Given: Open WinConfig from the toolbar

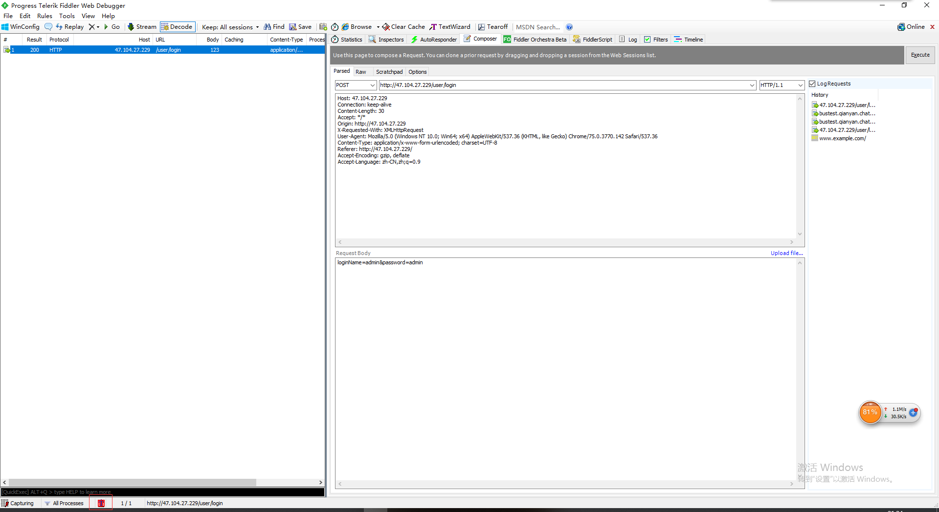Looking at the screenshot, I should pyautogui.click(x=21, y=27).
